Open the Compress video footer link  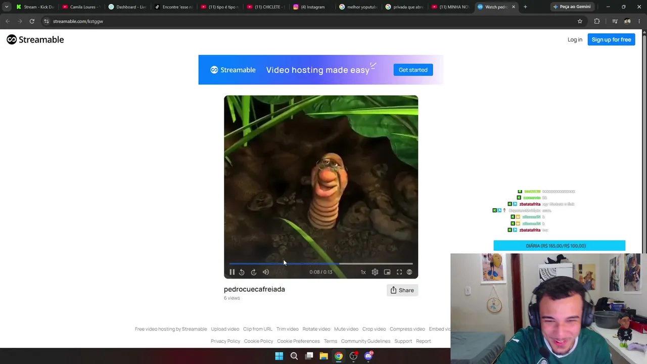click(x=407, y=329)
